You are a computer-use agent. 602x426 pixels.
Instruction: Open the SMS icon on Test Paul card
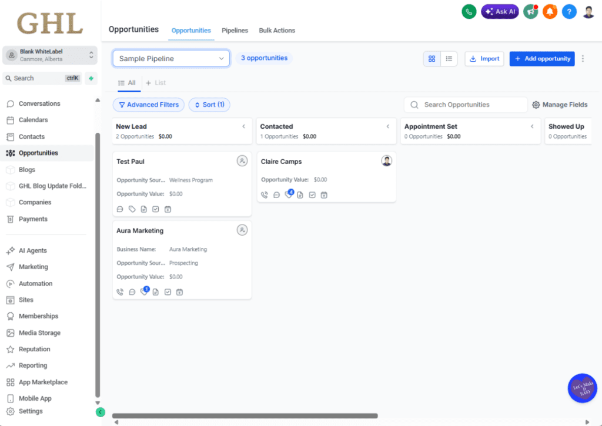[120, 209]
